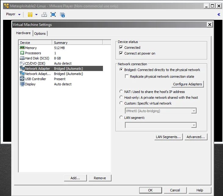The height and width of the screenshot is (196, 223).
Task: Click the VMware Player title bar icon
Action: coord(6,6)
